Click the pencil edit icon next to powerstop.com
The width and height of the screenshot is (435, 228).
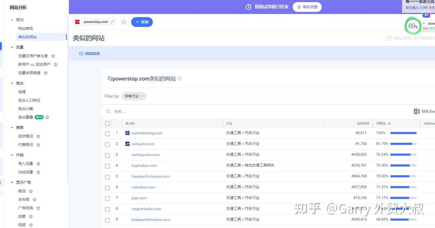tap(112, 21)
